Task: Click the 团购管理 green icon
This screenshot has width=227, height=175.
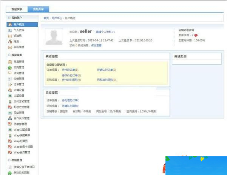Action: [10, 67]
